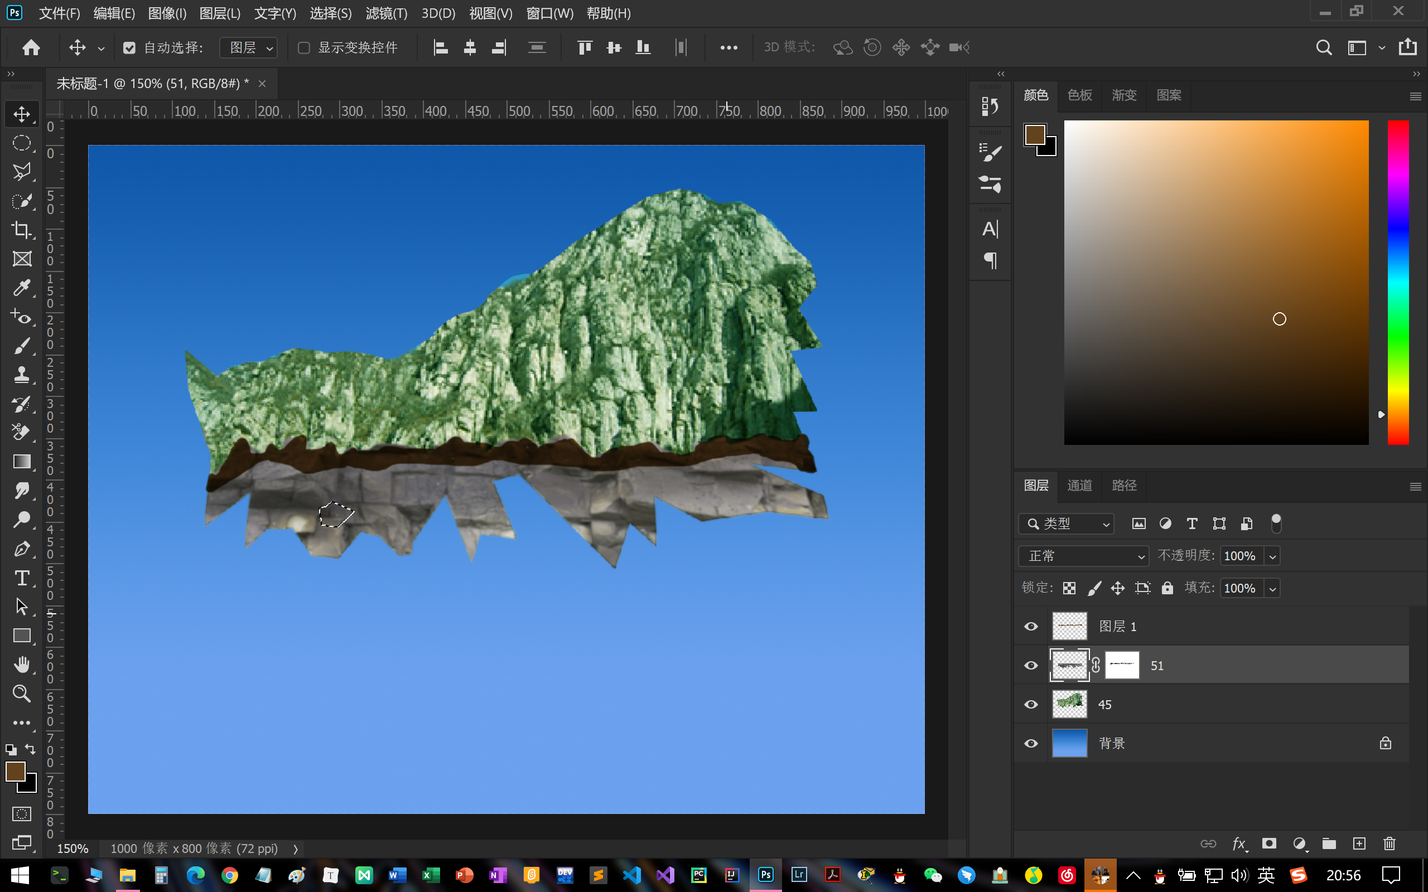Click the delete layer trash icon
This screenshot has width=1428, height=892.
point(1390,843)
